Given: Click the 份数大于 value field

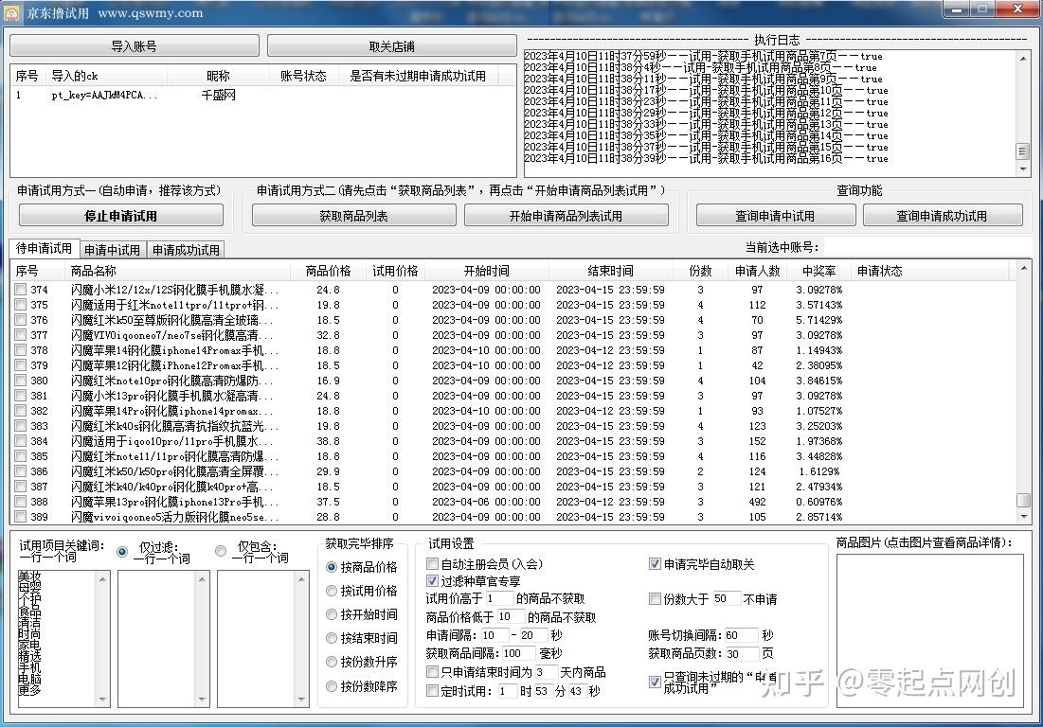Looking at the screenshot, I should pyautogui.click(x=727, y=598).
